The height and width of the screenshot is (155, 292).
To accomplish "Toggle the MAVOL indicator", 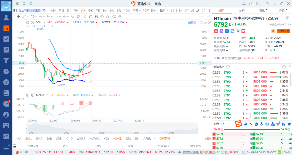I will point(95,138).
